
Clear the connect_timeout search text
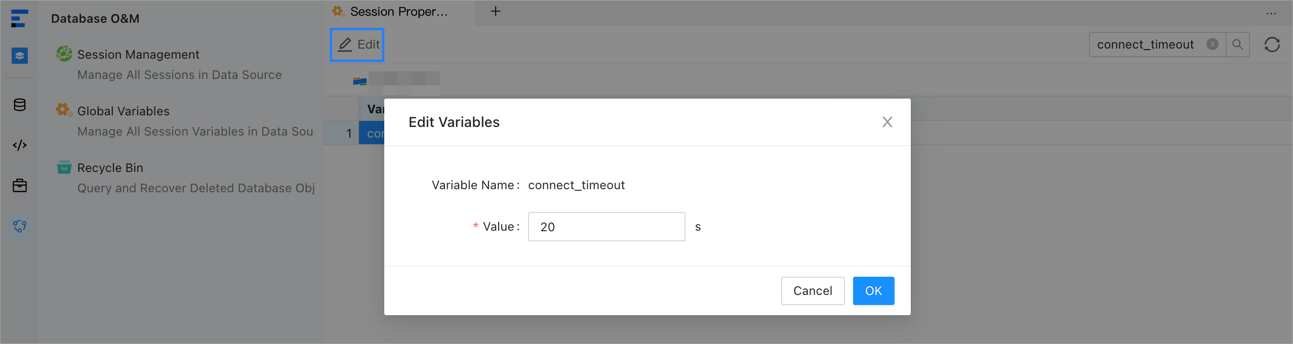point(1212,45)
